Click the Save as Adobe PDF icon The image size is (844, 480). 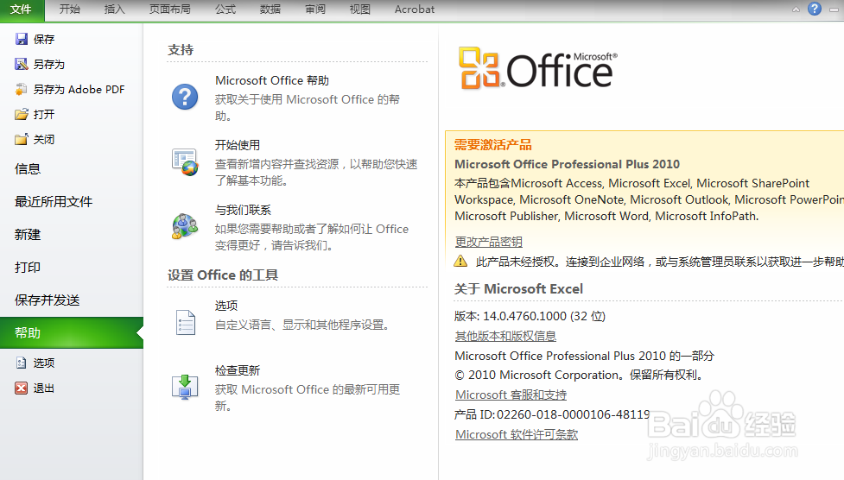click(x=22, y=89)
